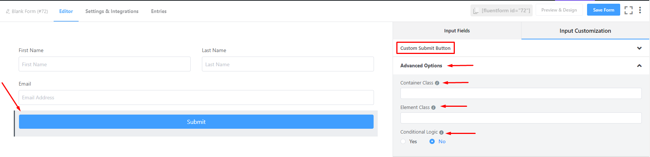Click Conditional Logic info icon
The height and width of the screenshot is (157, 650).
441,132
